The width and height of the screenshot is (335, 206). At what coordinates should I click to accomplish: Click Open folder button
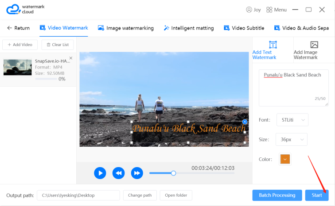[x=176, y=195]
